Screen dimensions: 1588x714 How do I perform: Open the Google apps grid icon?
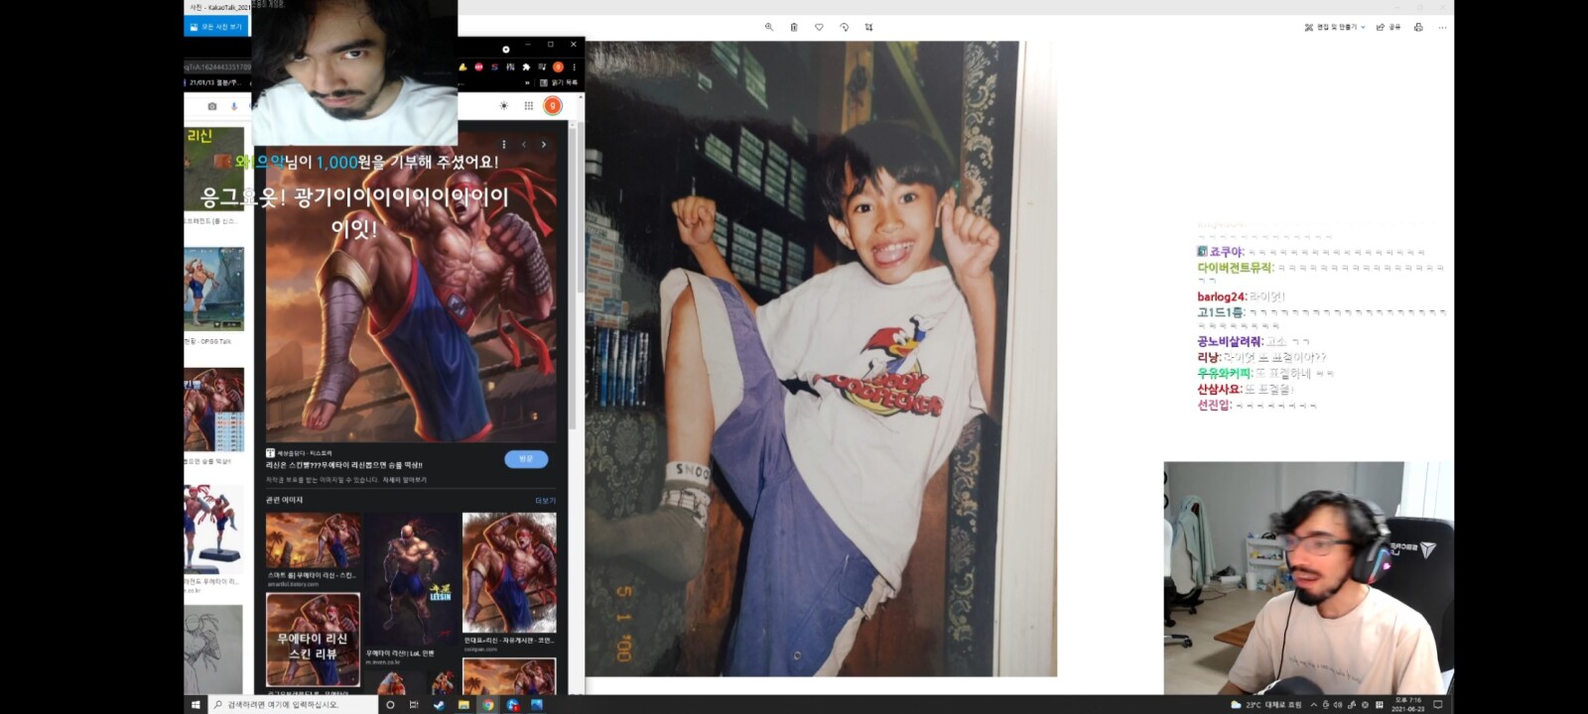528,105
